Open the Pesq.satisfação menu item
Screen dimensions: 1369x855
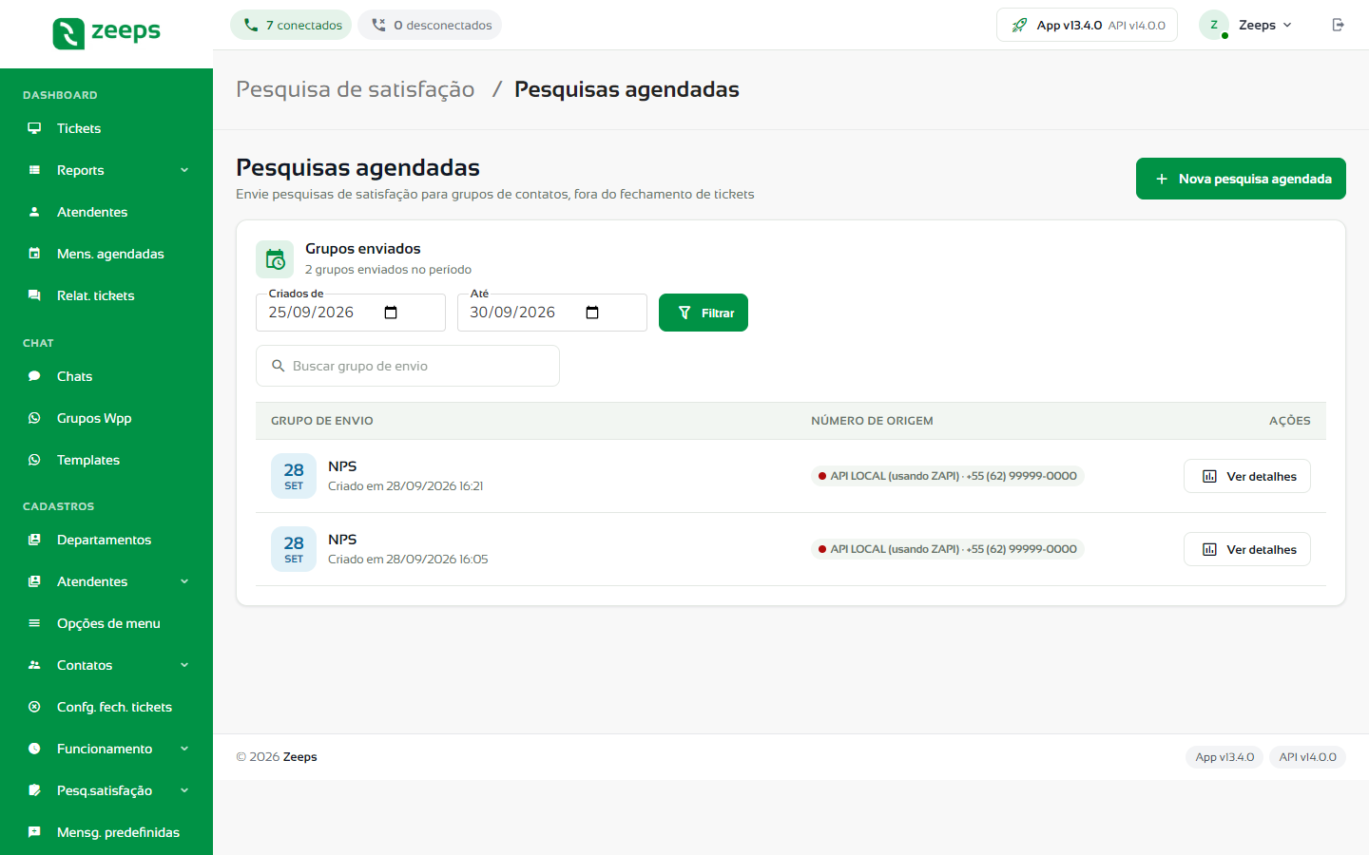click(106, 790)
